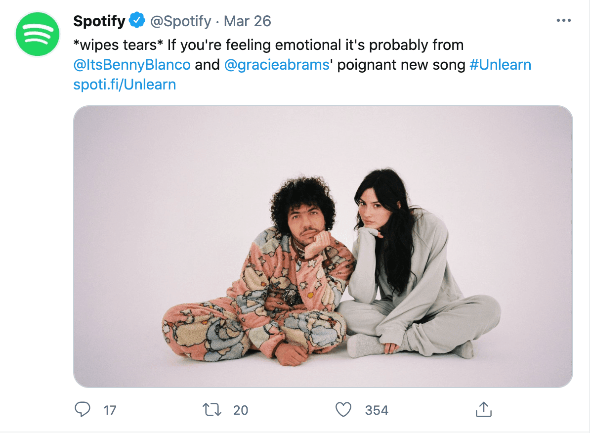This screenshot has width=591, height=433.
Task: Like the tweet with the heart icon
Action: coord(343,409)
